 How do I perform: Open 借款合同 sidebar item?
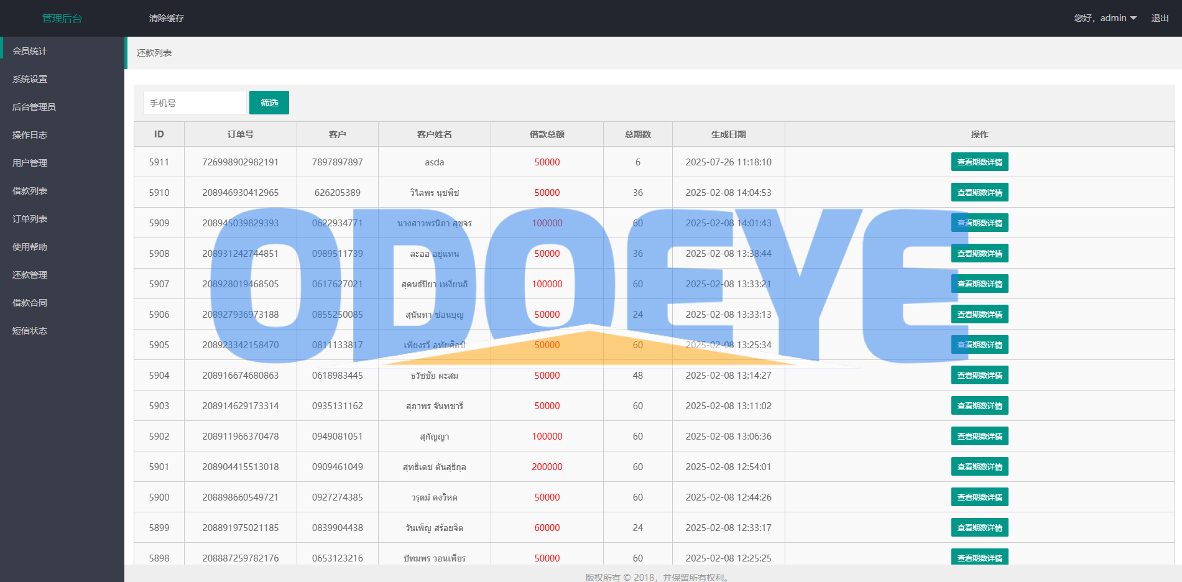[30, 303]
